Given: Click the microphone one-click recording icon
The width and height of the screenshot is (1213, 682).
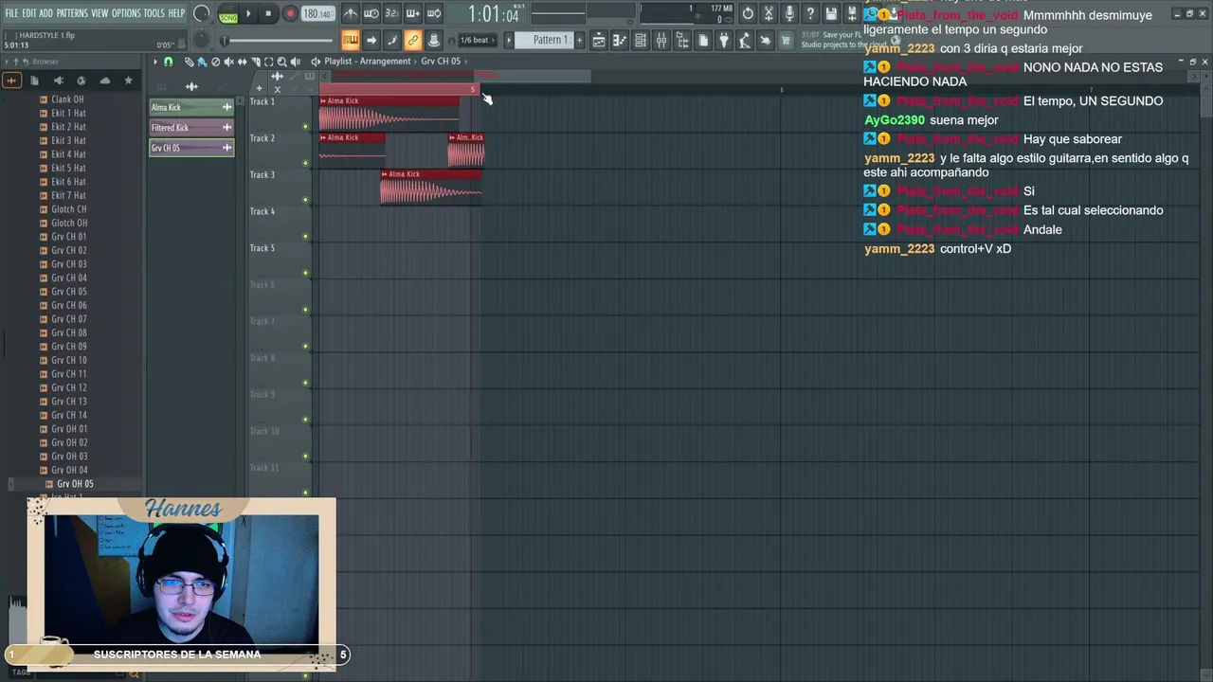Looking at the screenshot, I should click(x=789, y=13).
